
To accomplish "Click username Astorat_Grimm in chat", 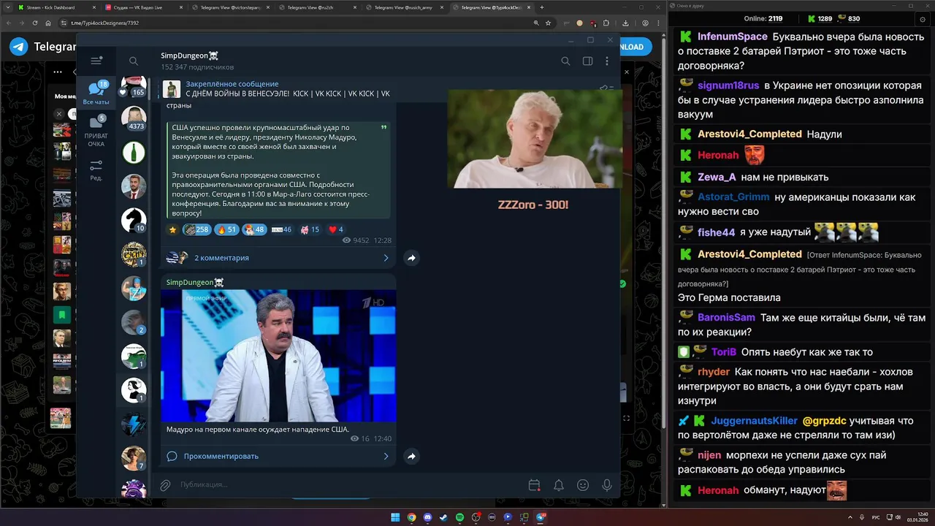I will point(733,197).
